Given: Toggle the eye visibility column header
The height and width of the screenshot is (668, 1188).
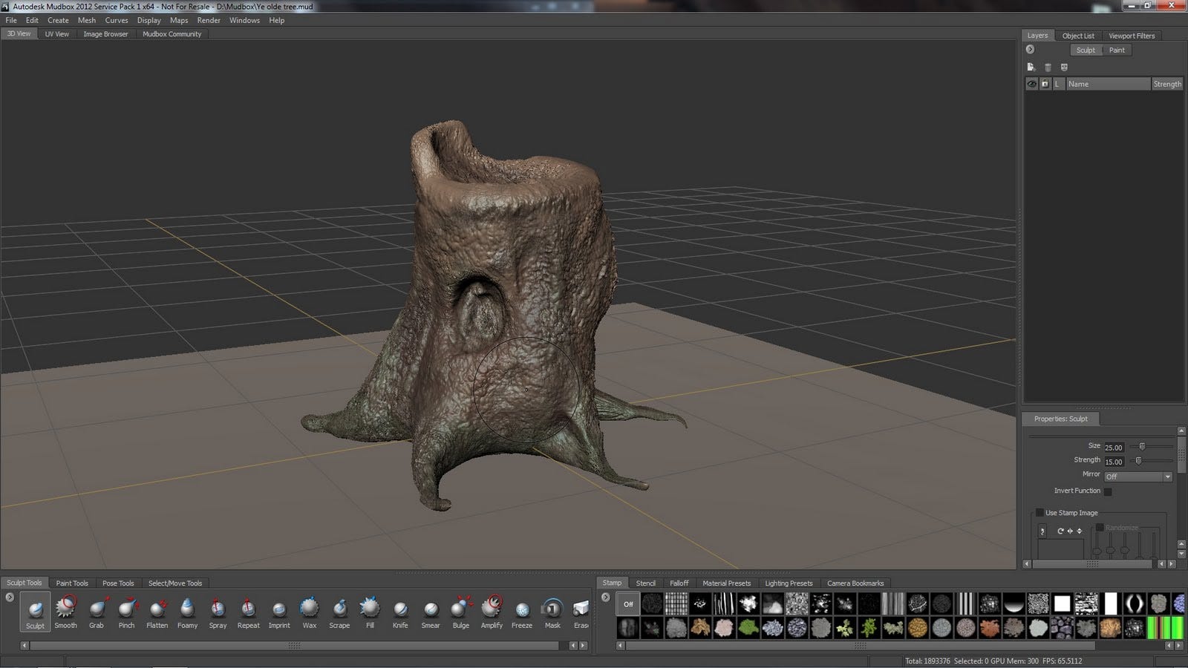Looking at the screenshot, I should [1031, 84].
